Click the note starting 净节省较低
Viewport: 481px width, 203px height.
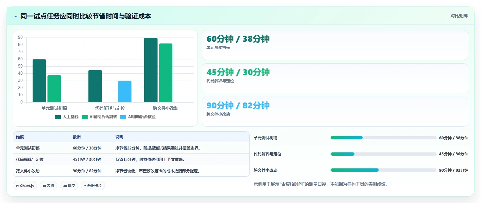pyautogui.click(x=158, y=171)
